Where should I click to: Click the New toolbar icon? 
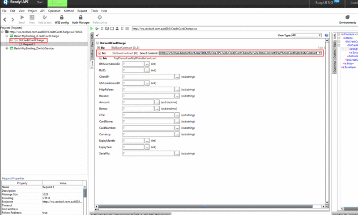(x=32, y=18)
